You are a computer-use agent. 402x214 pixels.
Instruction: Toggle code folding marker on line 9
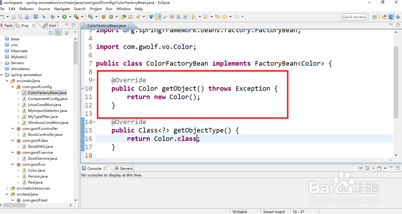click(x=94, y=80)
